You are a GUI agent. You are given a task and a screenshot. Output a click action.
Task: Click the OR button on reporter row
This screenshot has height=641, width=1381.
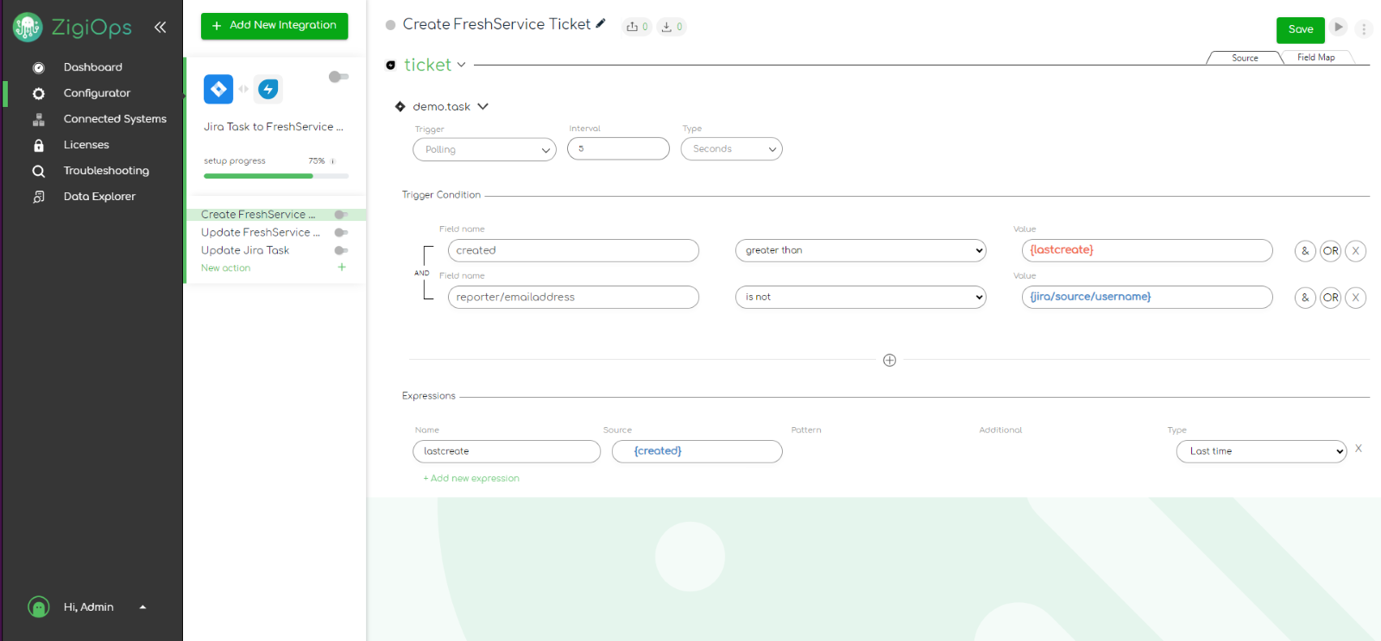[x=1331, y=298]
